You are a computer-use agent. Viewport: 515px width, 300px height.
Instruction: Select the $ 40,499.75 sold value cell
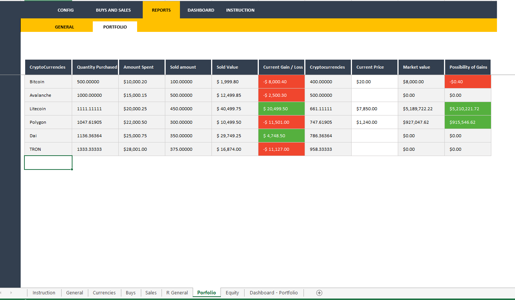pyautogui.click(x=235, y=109)
